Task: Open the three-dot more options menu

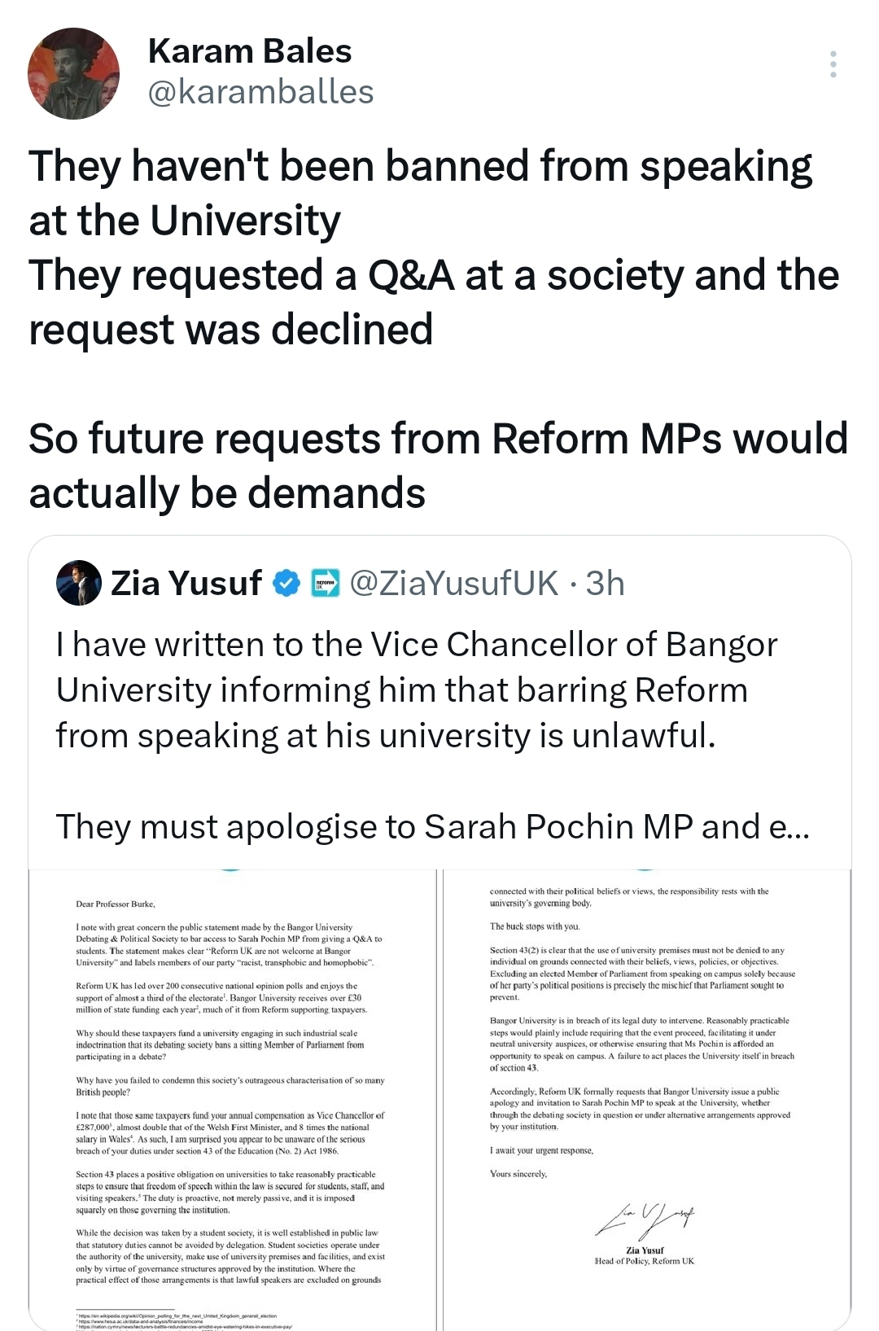Action: pyautogui.click(x=833, y=64)
